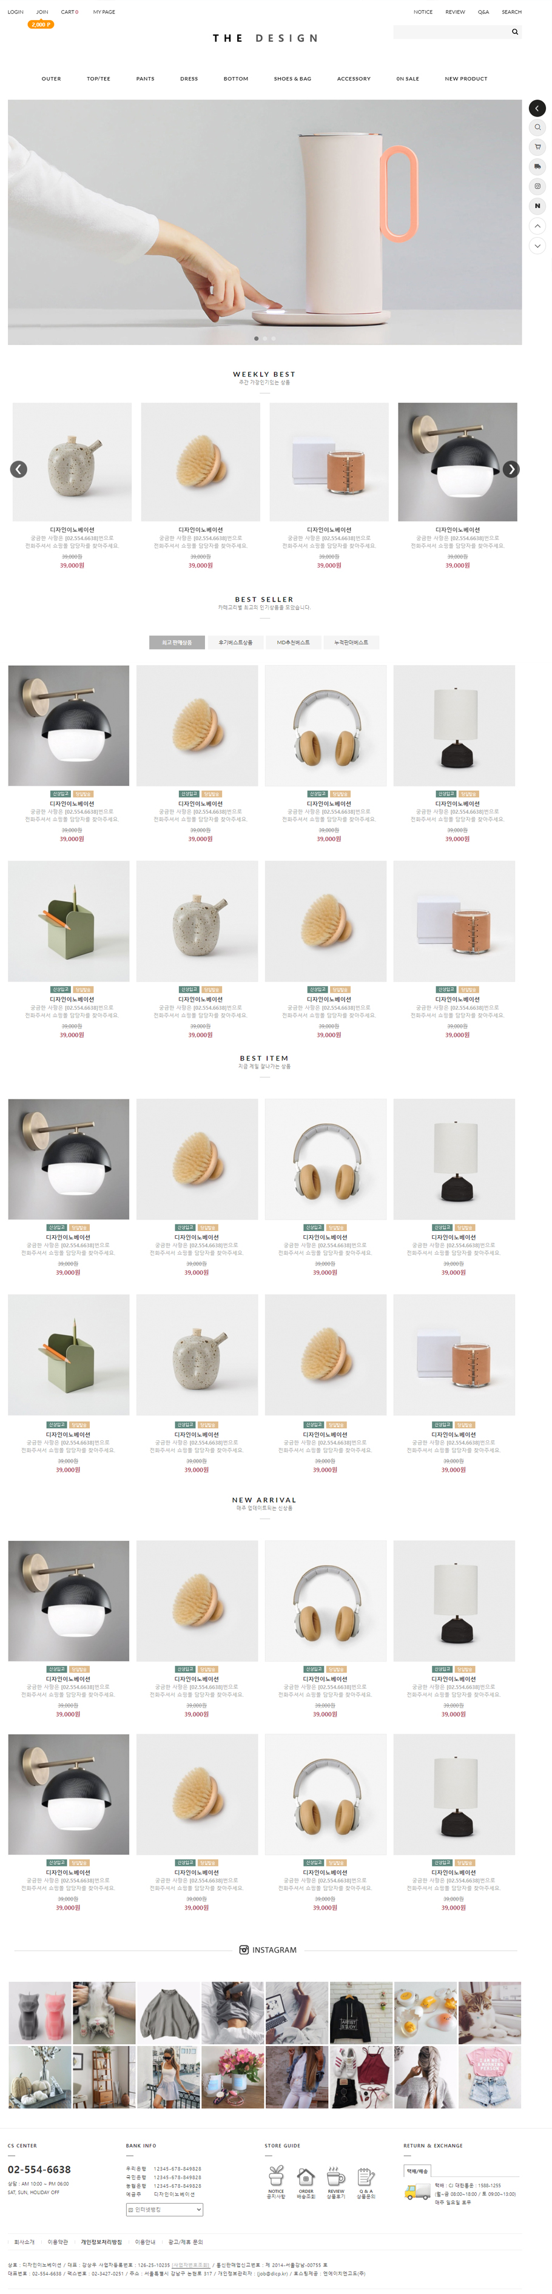Select the first banner slide indicator dot
552x2294 pixels.
[x=257, y=338]
